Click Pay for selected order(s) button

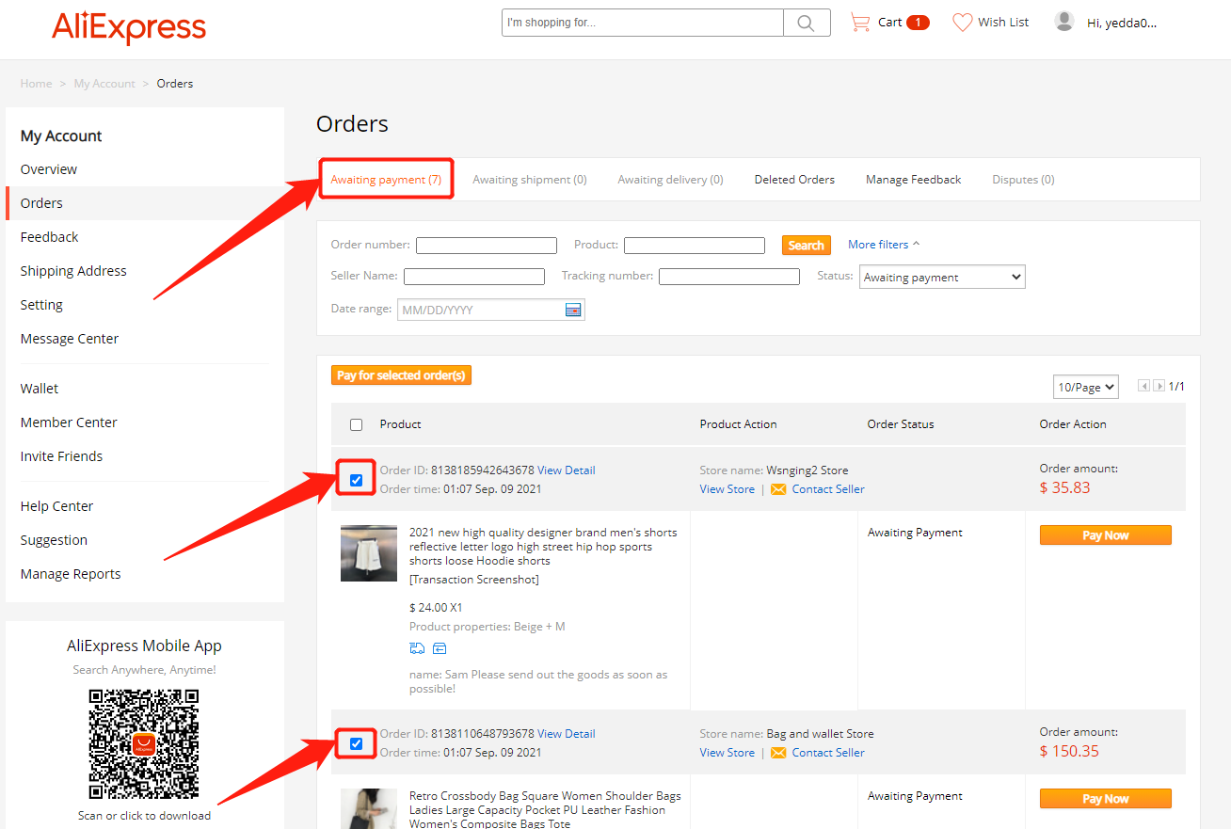point(401,375)
